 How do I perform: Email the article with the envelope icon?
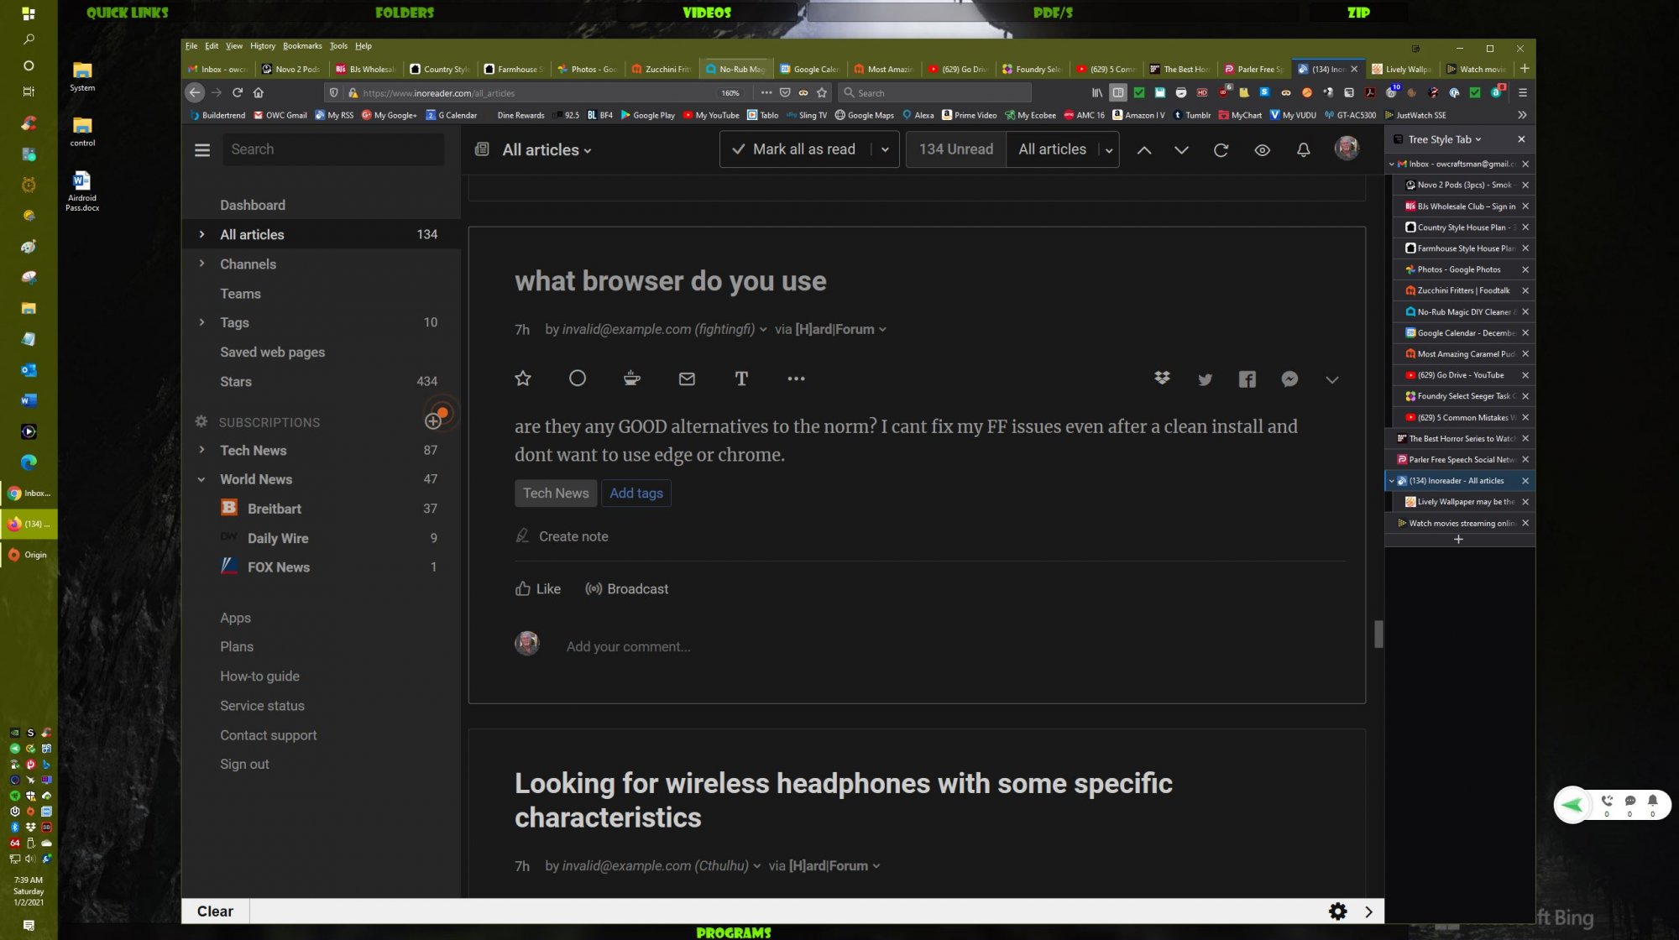click(x=687, y=379)
